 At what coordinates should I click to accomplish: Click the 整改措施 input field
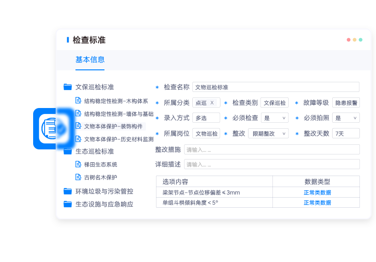[x=272, y=149]
